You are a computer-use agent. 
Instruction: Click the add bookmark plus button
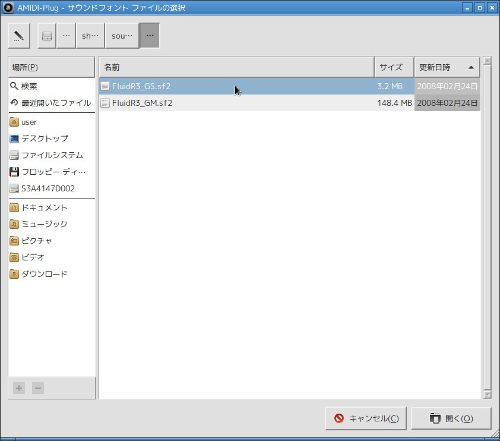(19, 388)
